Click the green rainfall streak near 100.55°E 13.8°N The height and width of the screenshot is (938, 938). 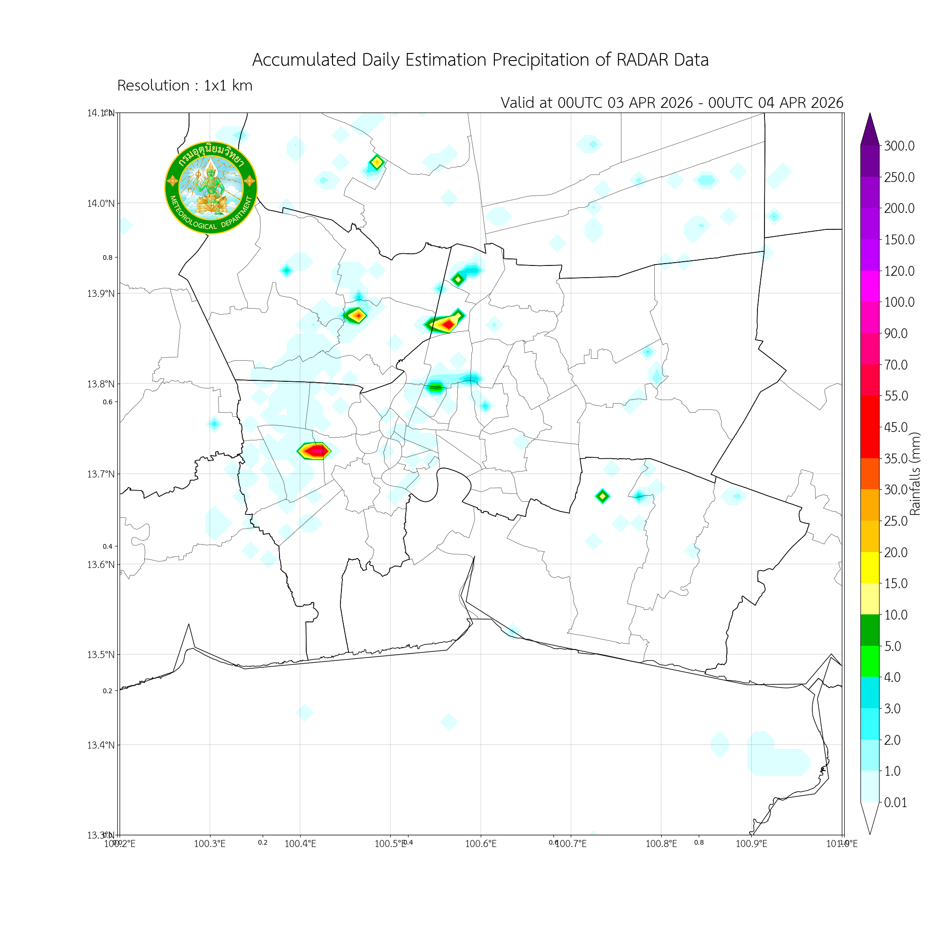click(436, 387)
